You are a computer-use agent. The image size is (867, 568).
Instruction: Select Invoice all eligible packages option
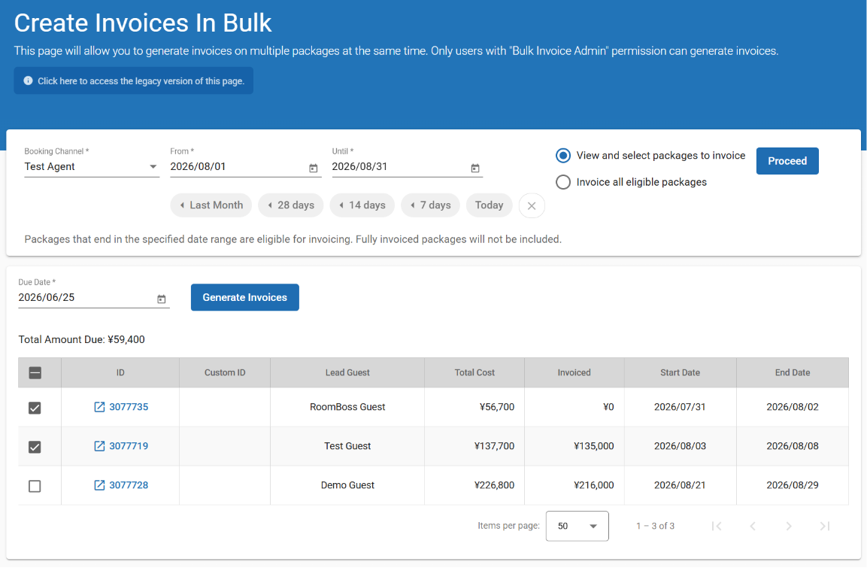(563, 182)
